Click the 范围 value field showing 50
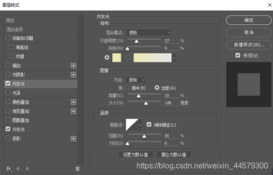The width and height of the screenshot is (273, 175). pyautogui.click(x=171, y=136)
